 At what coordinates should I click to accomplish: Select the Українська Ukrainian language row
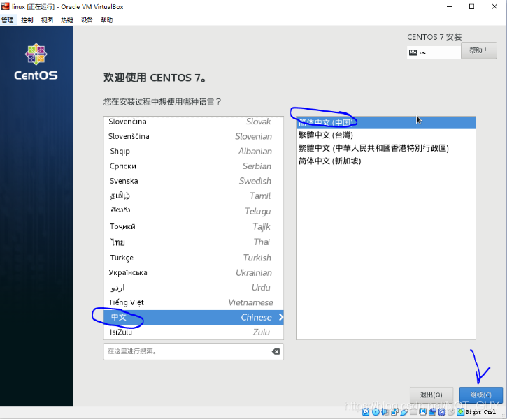click(x=193, y=273)
